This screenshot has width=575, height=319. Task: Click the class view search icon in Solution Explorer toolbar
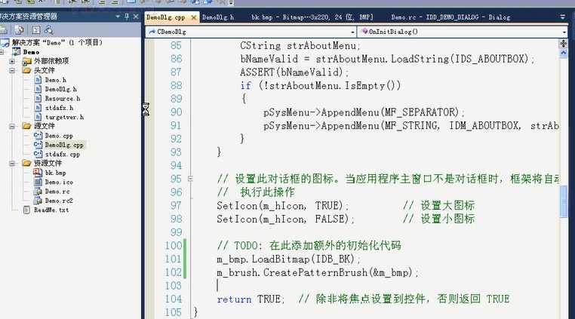click(49, 30)
